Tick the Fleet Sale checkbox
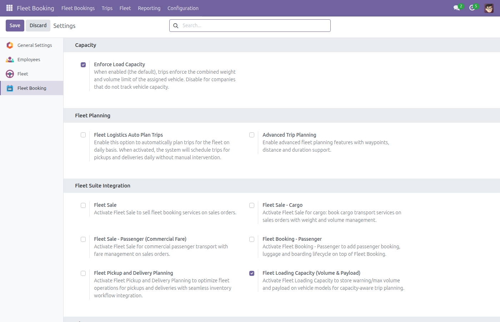Image resolution: width=500 pixels, height=322 pixels. (83, 205)
